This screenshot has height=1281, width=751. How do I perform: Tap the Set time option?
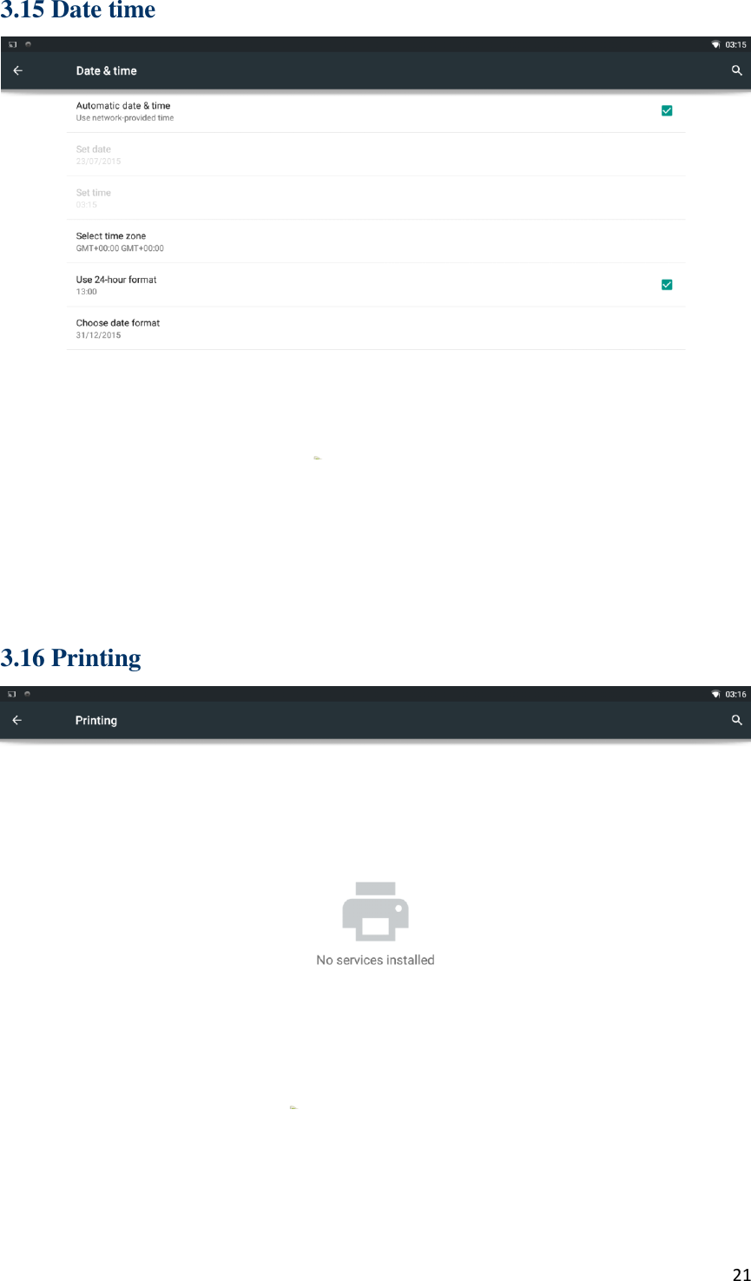(376, 198)
